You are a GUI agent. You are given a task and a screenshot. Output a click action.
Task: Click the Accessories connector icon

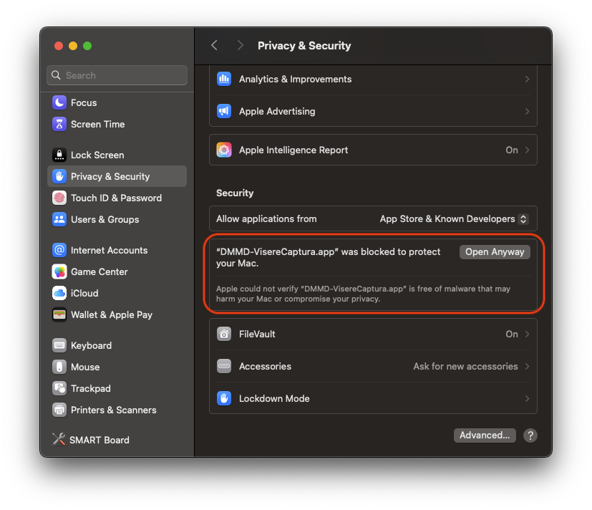[x=224, y=366]
